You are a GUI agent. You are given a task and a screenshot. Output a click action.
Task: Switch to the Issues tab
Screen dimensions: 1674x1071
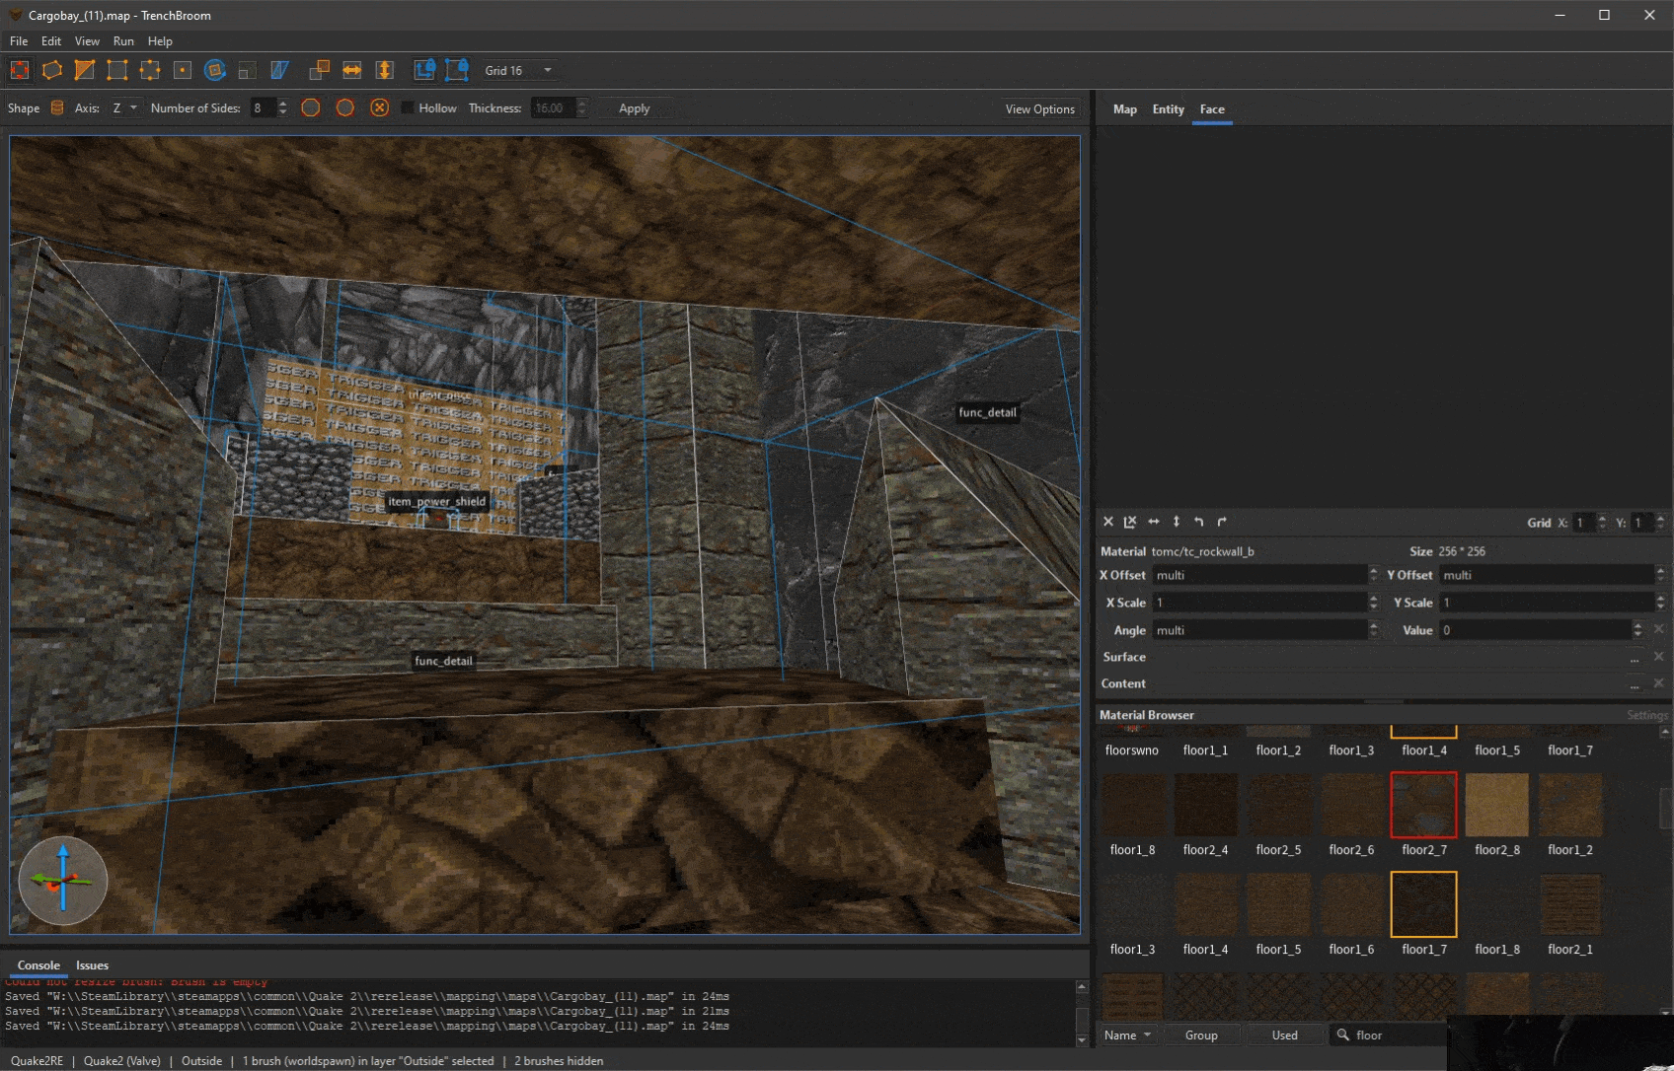92,965
